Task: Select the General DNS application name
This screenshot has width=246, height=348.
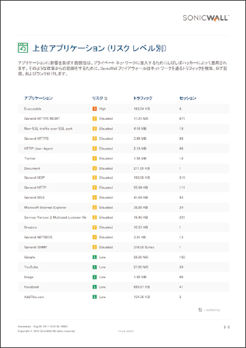Action: [x=34, y=197]
